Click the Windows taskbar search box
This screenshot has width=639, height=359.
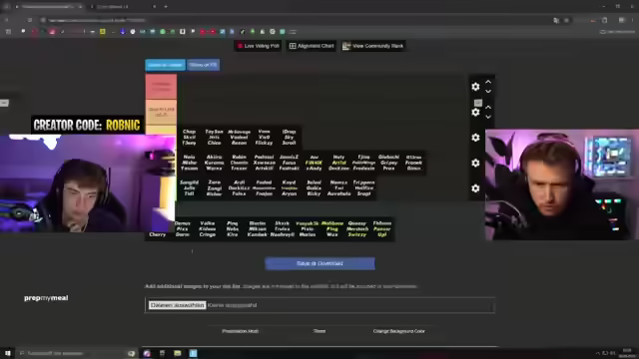(78, 353)
